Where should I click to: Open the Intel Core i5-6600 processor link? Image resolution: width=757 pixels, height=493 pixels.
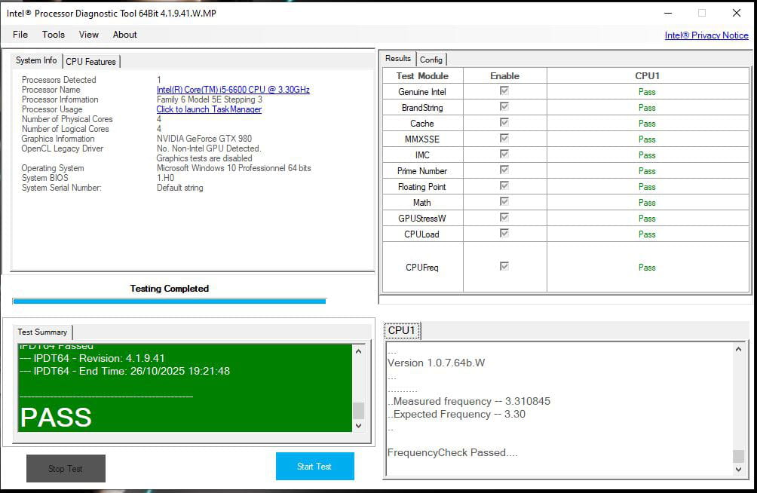(x=233, y=90)
